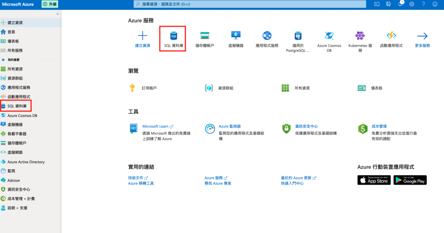Viewport: 444px width, 233px height.
Task: Open directory and subscription filter icon
Action: point(388,4)
